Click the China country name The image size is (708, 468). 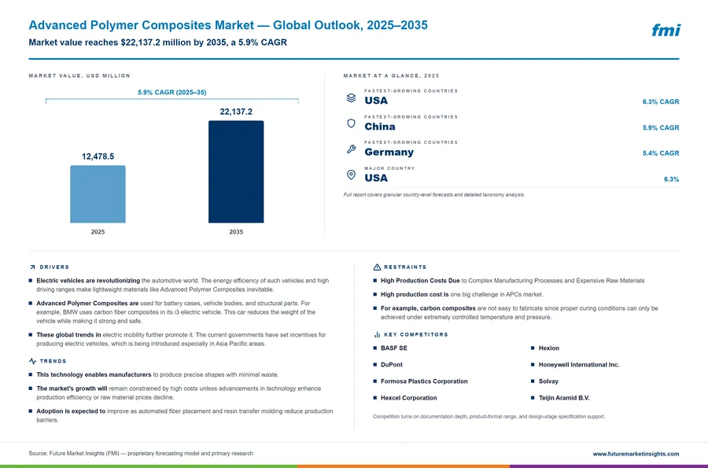pyautogui.click(x=380, y=127)
